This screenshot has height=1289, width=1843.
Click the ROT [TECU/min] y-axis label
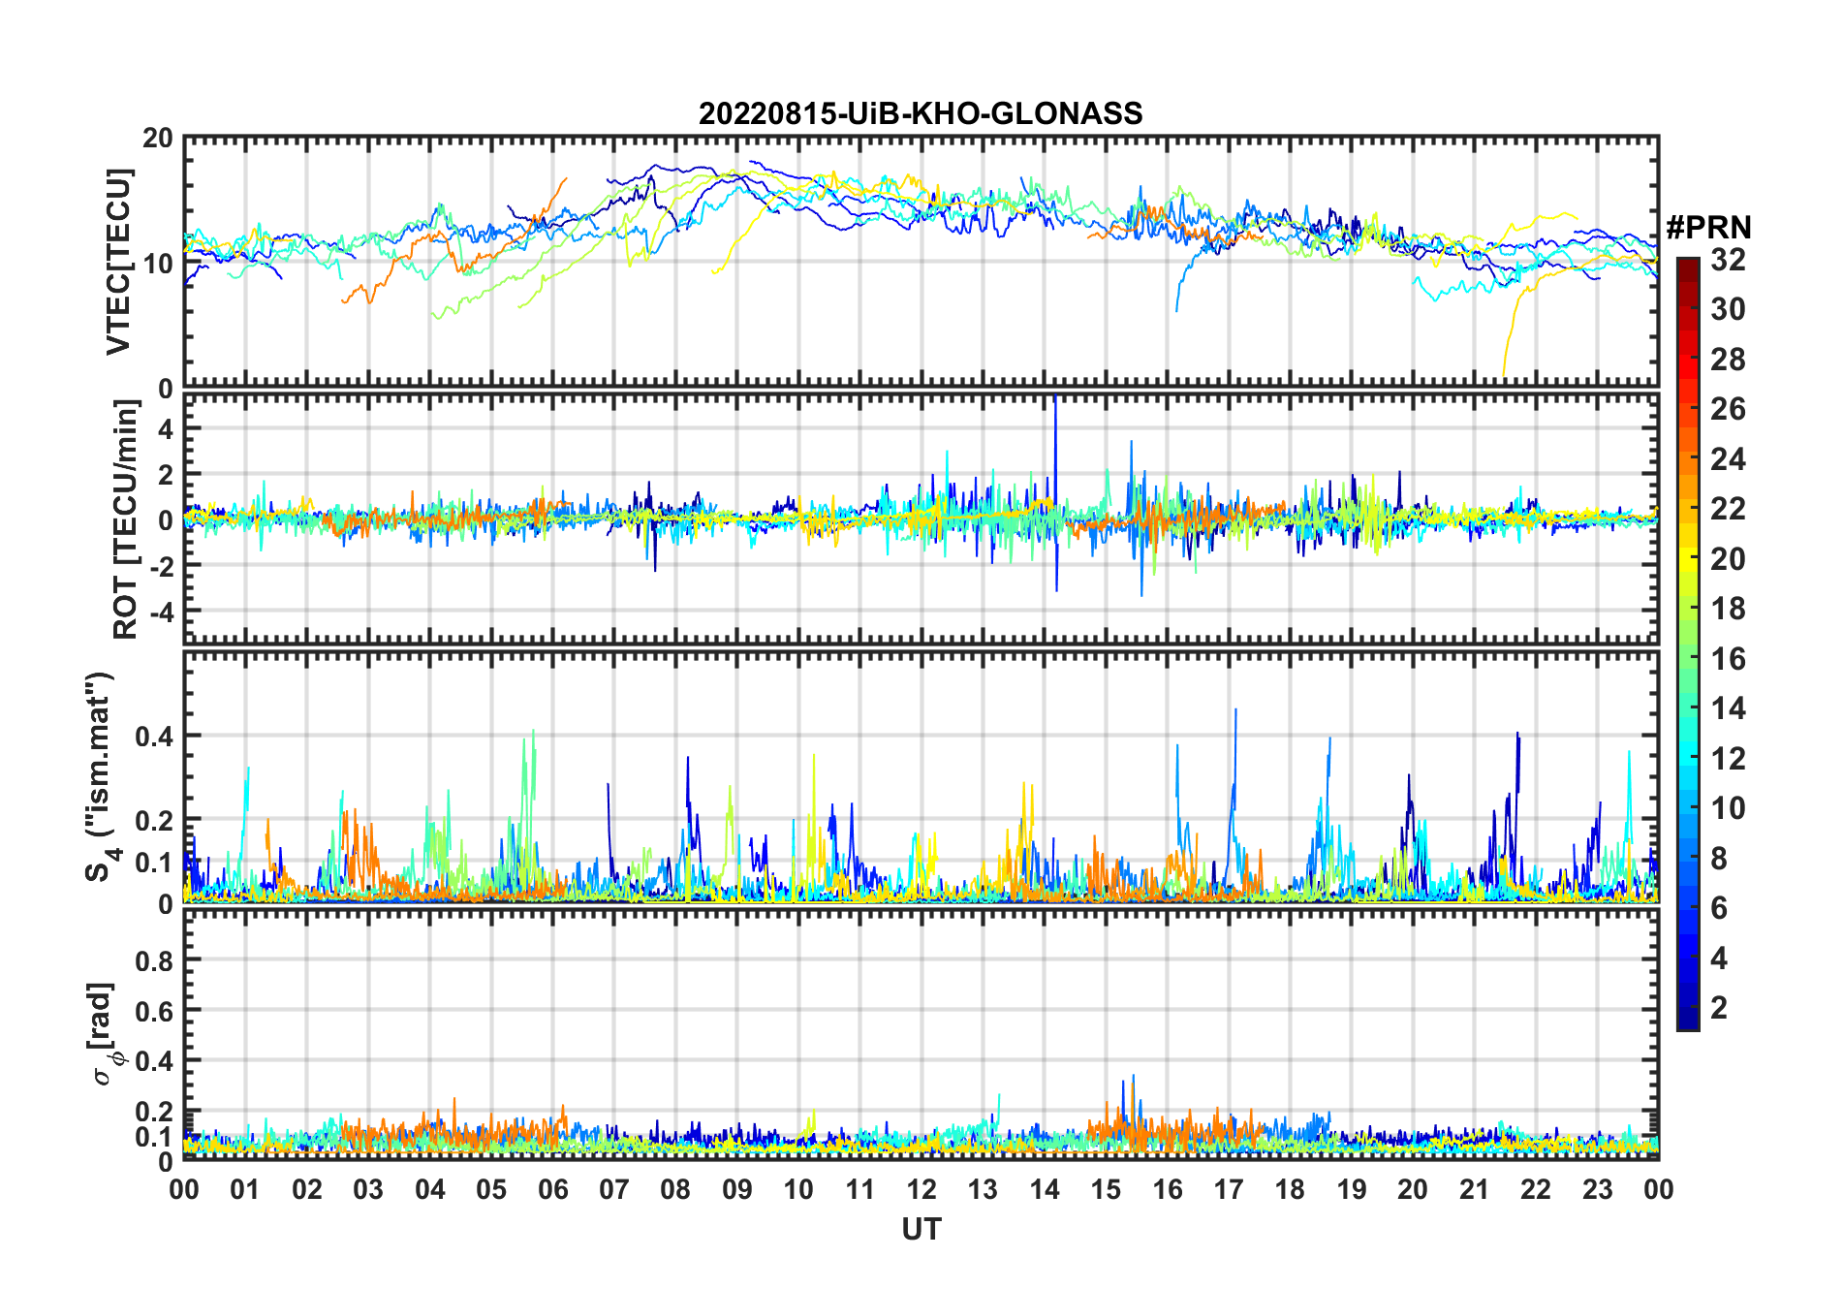point(126,519)
